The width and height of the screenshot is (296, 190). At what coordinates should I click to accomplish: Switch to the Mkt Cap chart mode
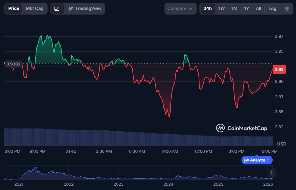34,8
